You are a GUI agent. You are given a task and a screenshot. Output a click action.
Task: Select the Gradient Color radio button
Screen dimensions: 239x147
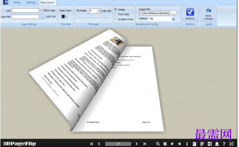click(116, 19)
